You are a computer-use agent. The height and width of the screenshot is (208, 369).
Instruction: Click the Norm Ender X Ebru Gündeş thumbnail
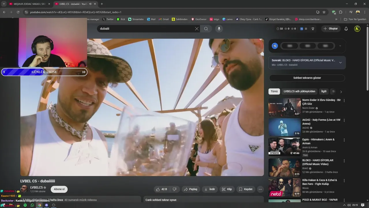pyautogui.click(x=285, y=107)
